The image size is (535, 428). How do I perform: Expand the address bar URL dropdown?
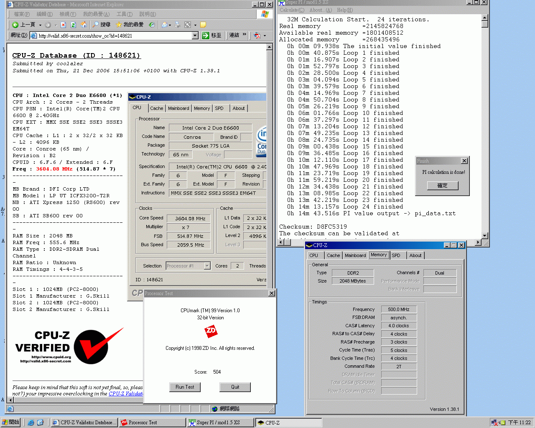click(195, 36)
